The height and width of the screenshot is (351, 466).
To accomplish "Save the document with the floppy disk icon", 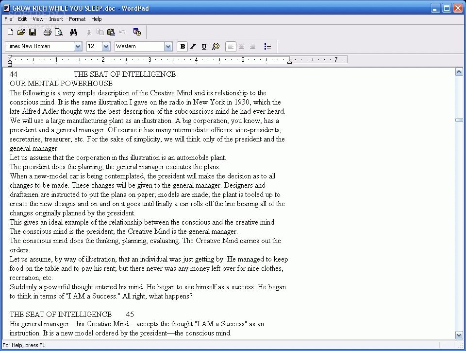I will point(33,32).
